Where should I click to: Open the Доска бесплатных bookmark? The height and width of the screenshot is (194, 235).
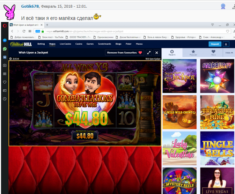pyautogui.click(x=128, y=37)
